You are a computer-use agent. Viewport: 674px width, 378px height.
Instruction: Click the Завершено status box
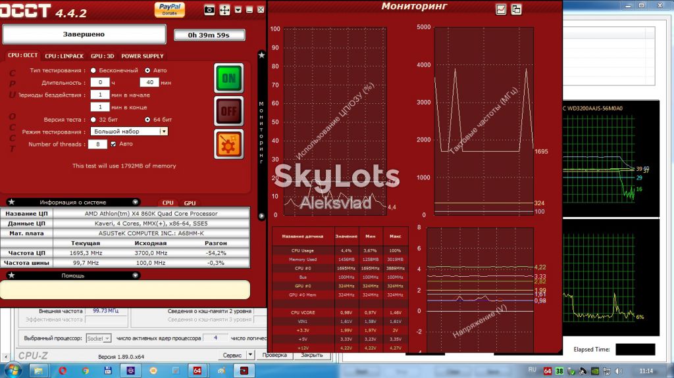(x=84, y=34)
